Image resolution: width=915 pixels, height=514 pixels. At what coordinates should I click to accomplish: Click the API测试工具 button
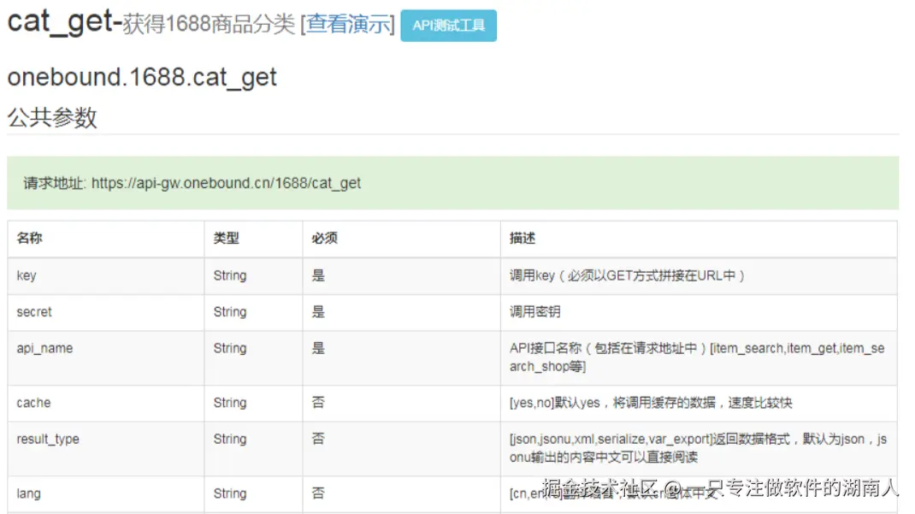tap(448, 26)
